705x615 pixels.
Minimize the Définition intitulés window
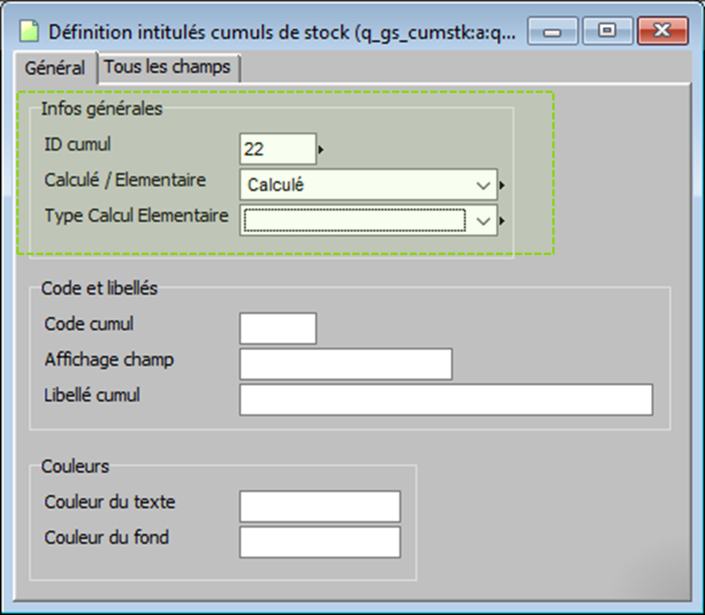click(x=552, y=32)
